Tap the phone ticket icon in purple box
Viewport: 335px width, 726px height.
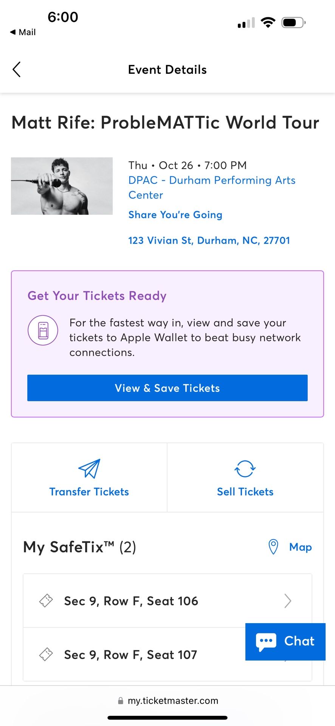43,330
